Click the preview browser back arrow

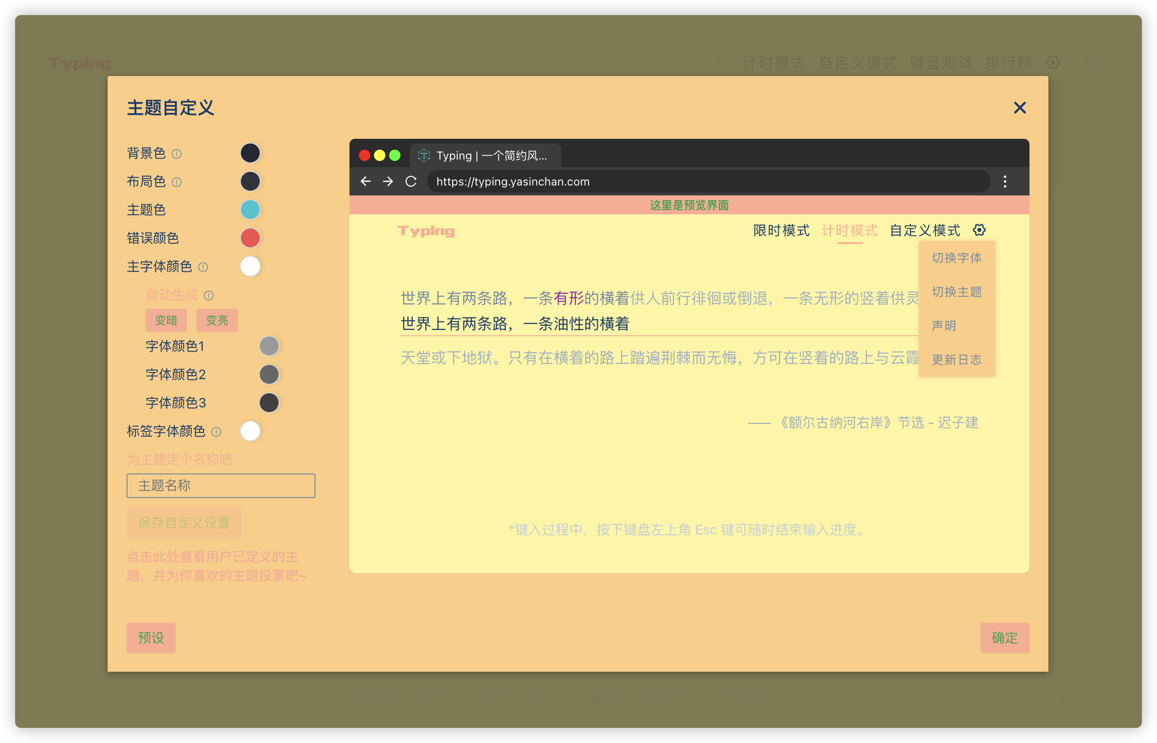pos(366,181)
